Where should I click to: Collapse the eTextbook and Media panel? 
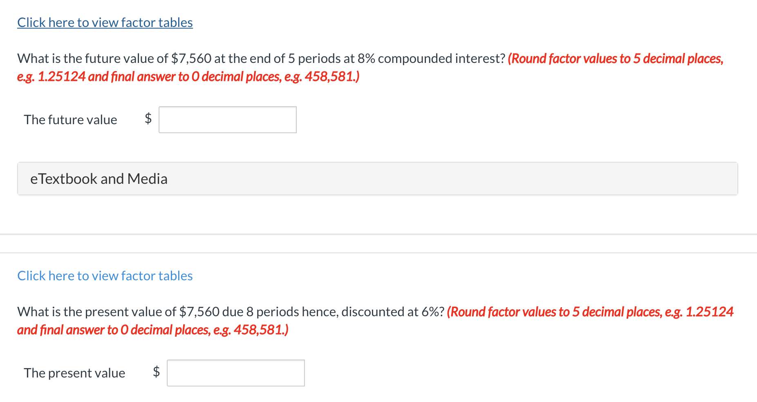[99, 179]
